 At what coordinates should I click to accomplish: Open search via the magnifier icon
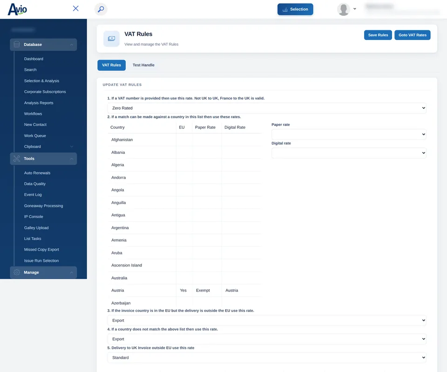coord(101,9)
